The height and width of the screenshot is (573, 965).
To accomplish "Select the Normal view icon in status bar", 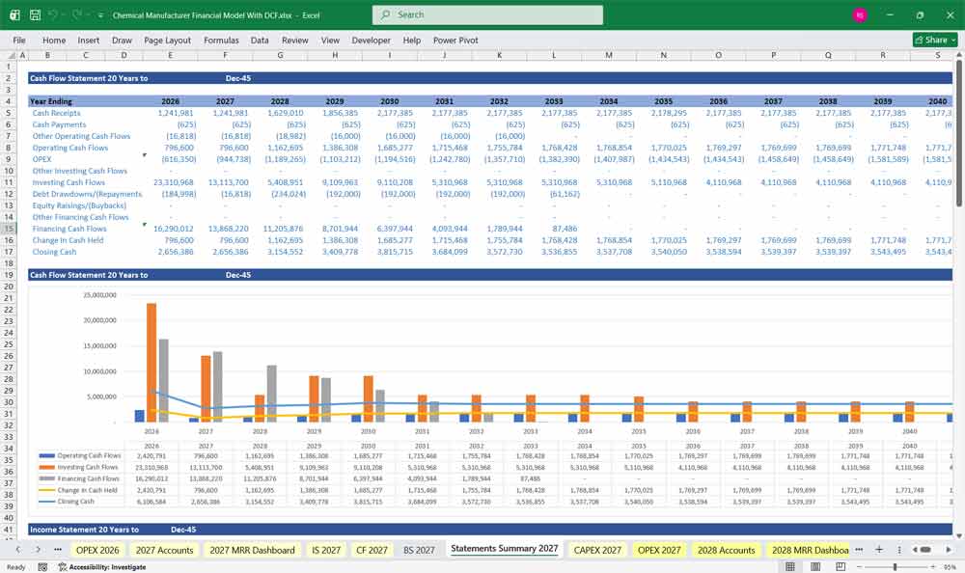I will [x=789, y=566].
